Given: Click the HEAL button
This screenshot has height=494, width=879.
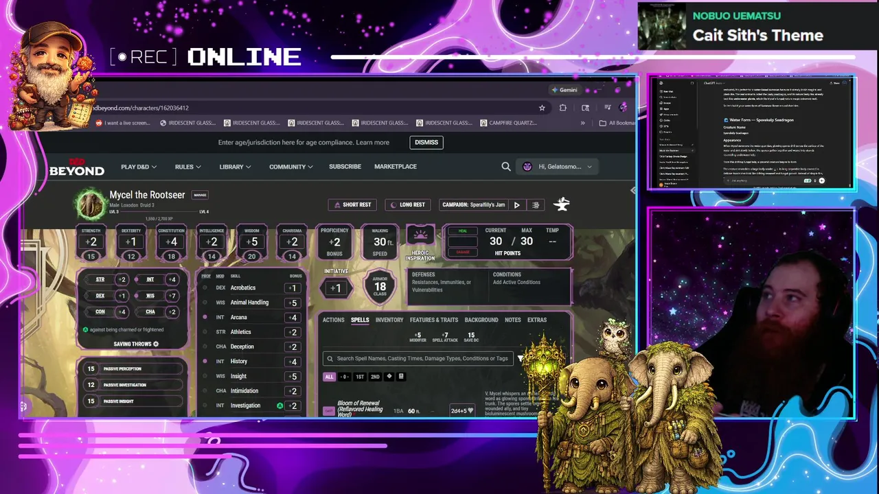Looking at the screenshot, I should click(x=462, y=231).
